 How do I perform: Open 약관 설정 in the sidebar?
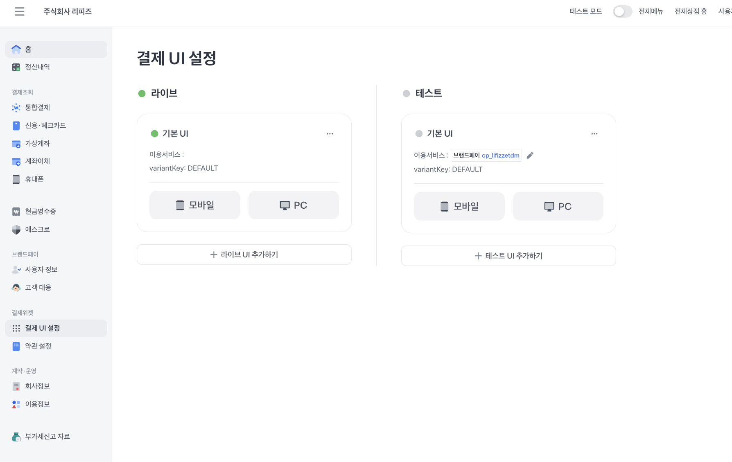click(38, 346)
